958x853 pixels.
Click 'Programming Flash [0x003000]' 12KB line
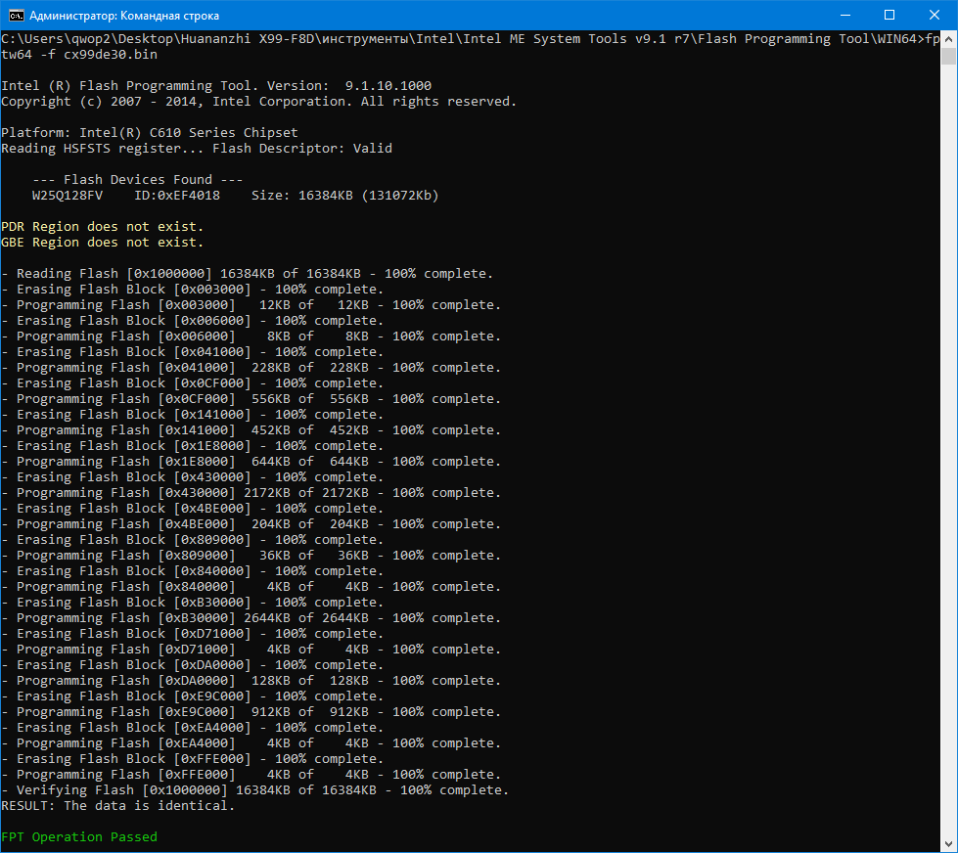pos(251,304)
